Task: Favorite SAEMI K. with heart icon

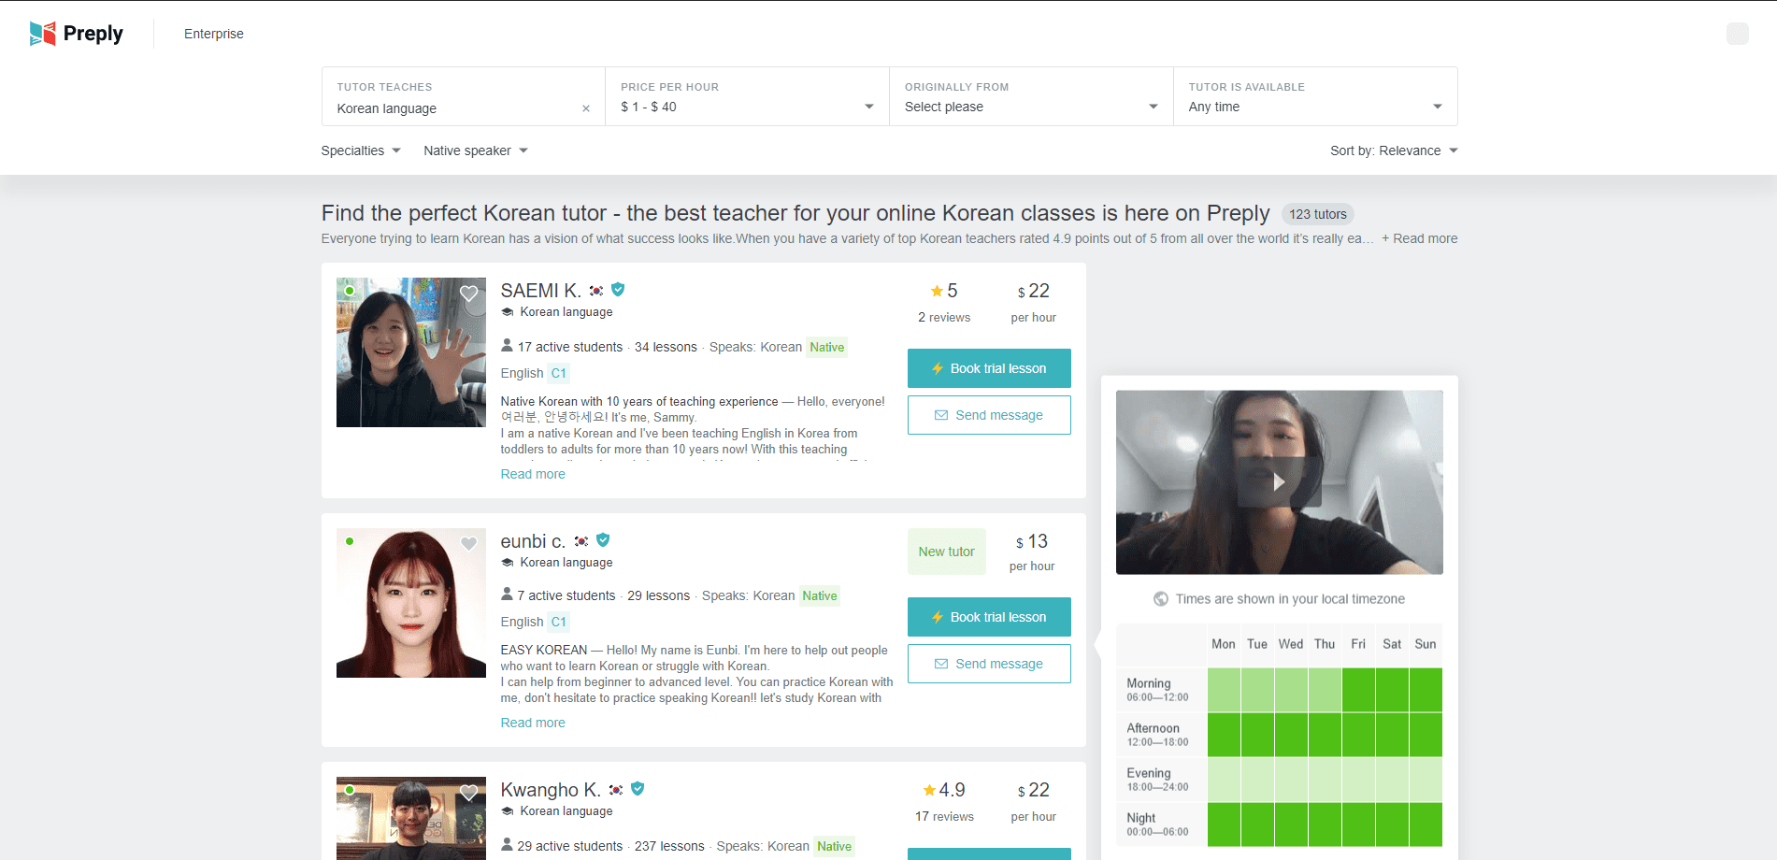Action: click(469, 294)
